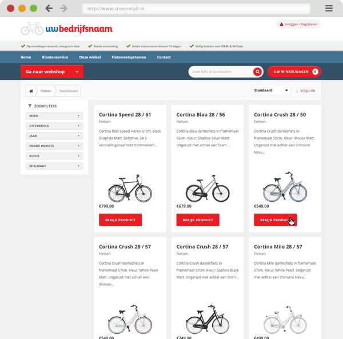The width and height of the screenshot is (343, 339).
Task: Go to the Home menu item
Action: [x=26, y=57]
